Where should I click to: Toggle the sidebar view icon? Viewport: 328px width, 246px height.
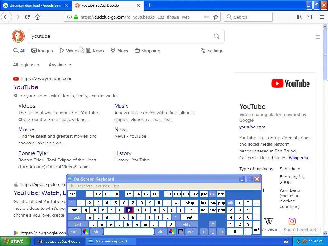pos(309,17)
